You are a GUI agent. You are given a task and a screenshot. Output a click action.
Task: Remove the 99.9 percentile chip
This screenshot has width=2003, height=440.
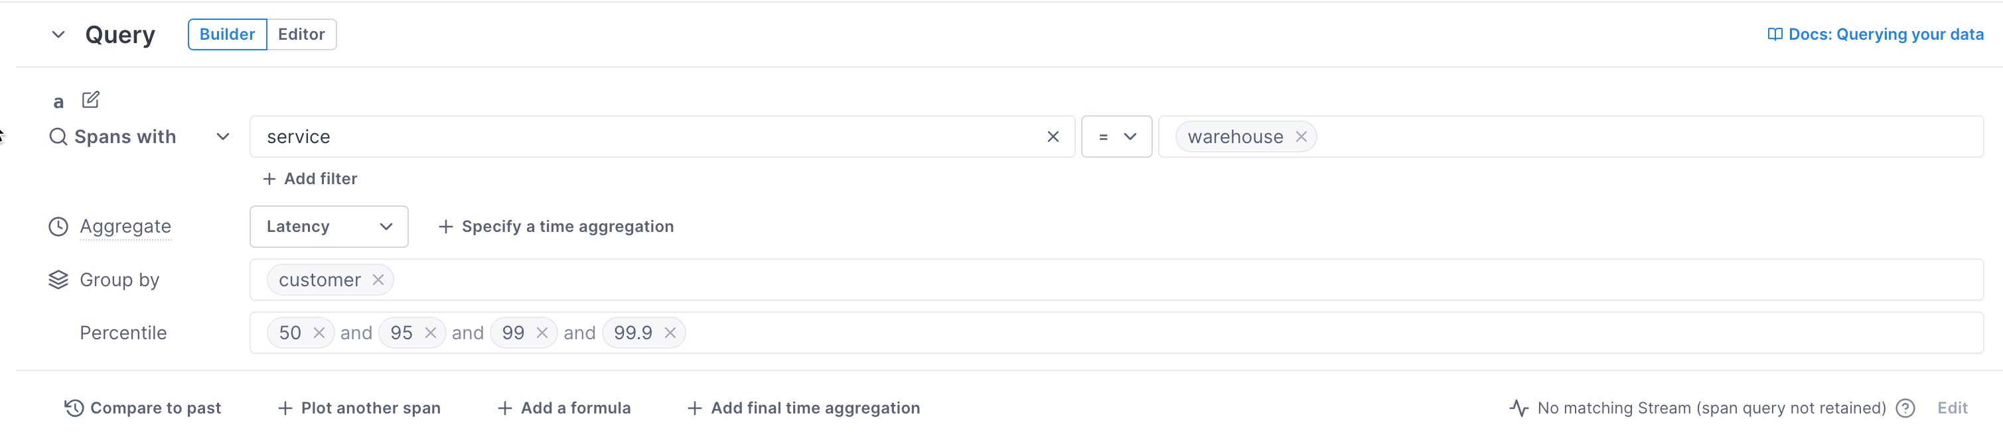point(670,333)
